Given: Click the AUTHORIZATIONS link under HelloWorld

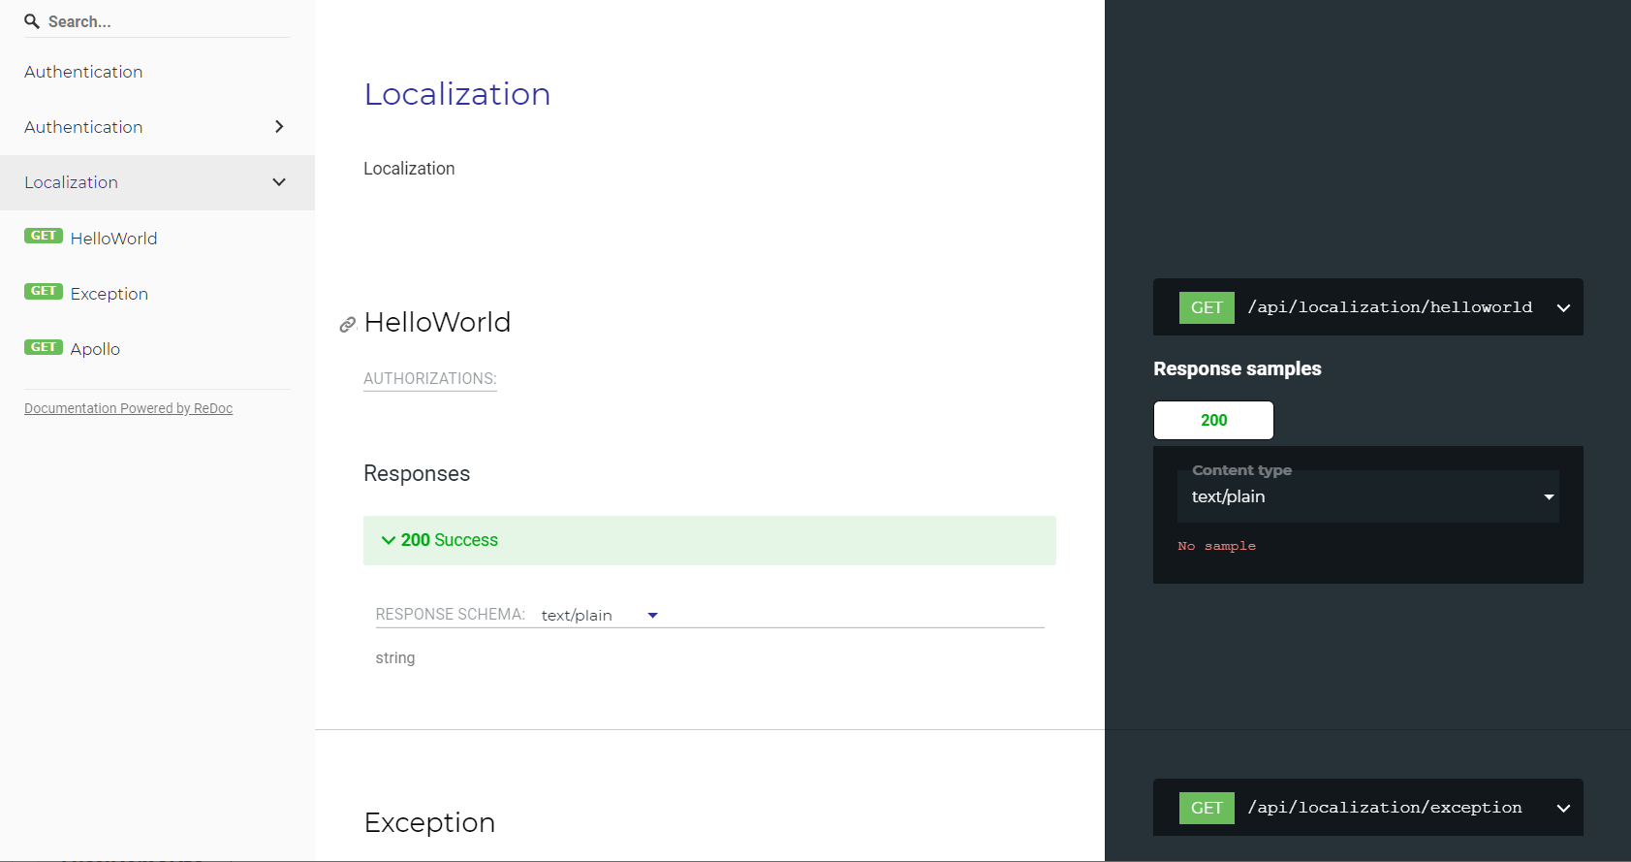Looking at the screenshot, I should [429, 378].
